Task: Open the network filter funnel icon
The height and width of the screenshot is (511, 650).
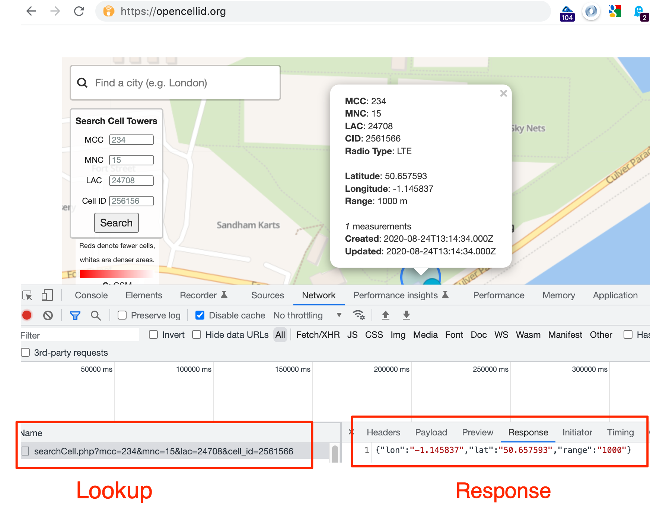Action: pyautogui.click(x=75, y=315)
